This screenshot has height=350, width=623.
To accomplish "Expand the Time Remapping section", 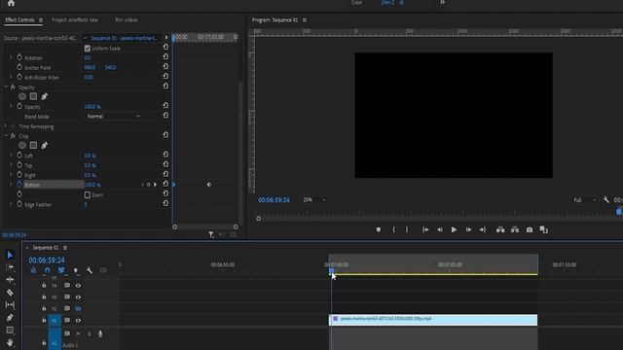I will pyautogui.click(x=6, y=126).
